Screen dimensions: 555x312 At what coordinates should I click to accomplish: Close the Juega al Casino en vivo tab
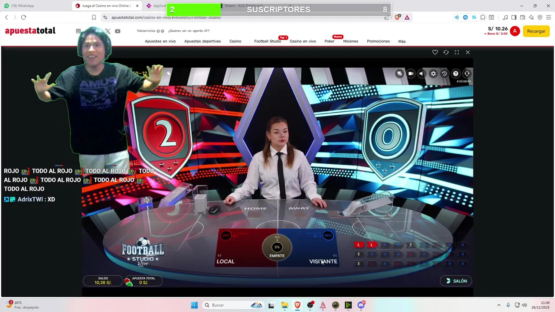pyautogui.click(x=137, y=6)
